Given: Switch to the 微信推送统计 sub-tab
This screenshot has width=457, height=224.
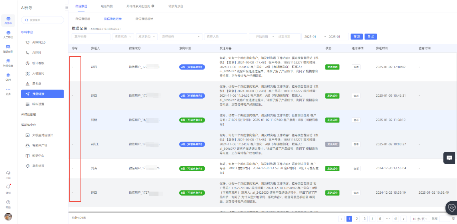Looking at the screenshot, I should click(144, 19).
